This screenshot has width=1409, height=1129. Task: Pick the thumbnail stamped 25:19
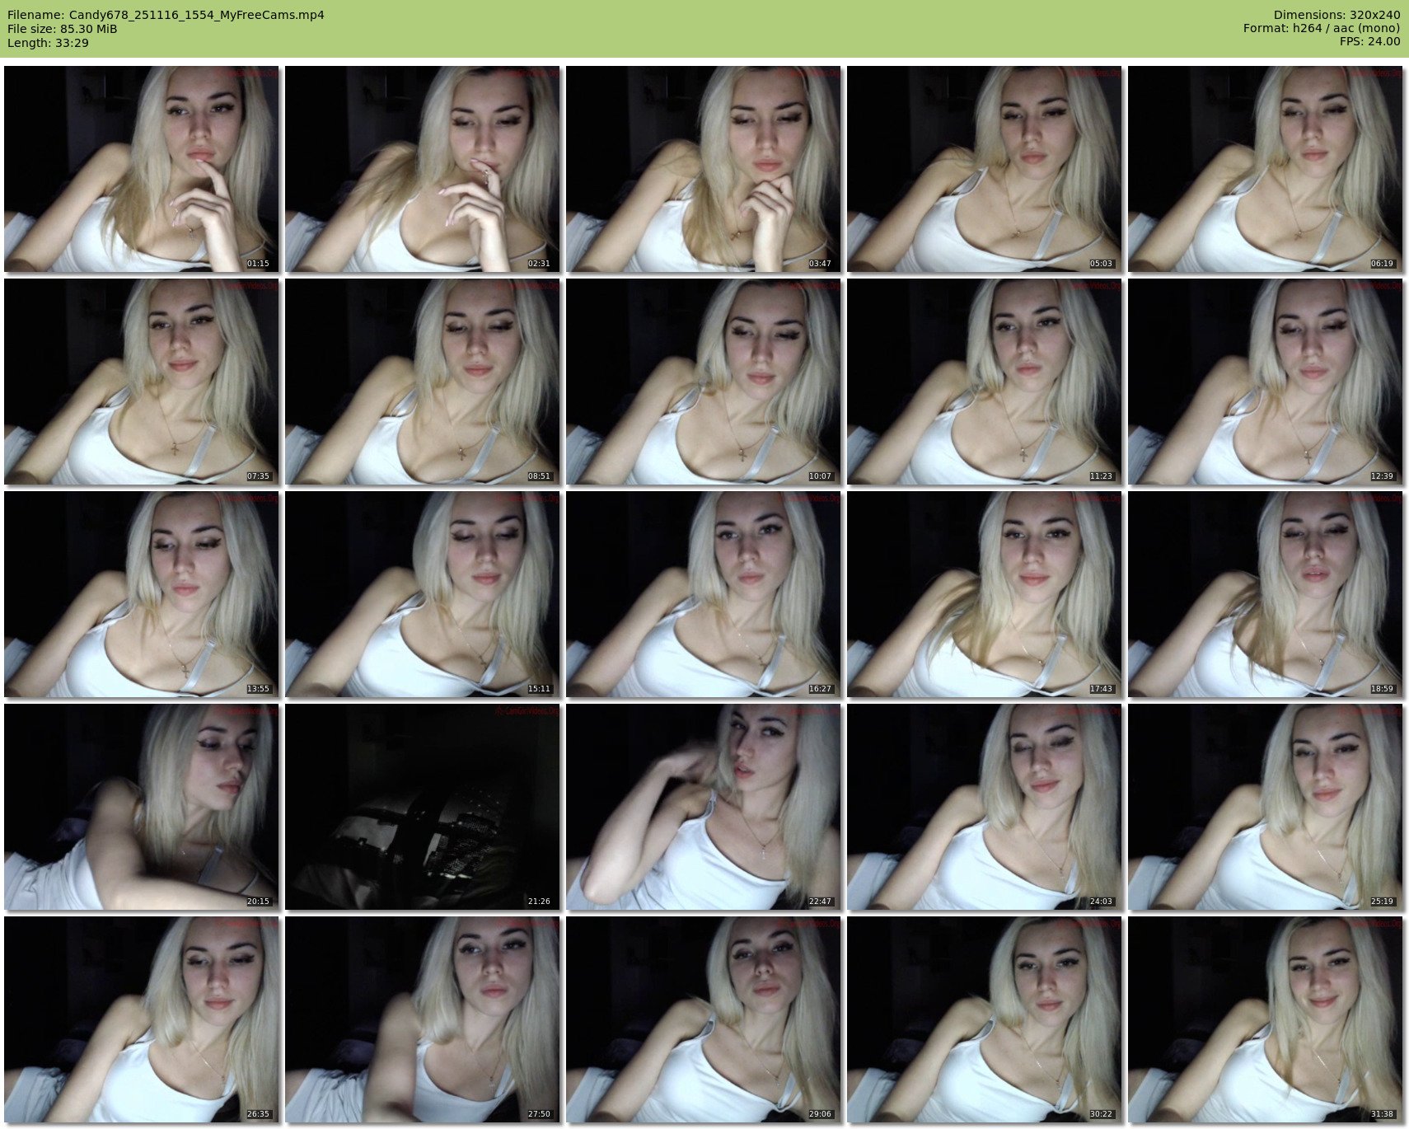tap(1266, 807)
